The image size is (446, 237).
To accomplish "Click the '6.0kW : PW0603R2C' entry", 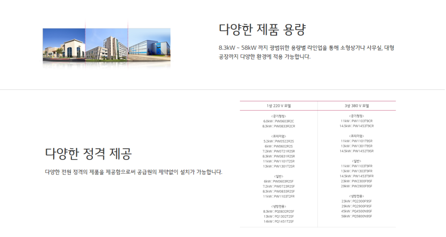I will point(279,121).
